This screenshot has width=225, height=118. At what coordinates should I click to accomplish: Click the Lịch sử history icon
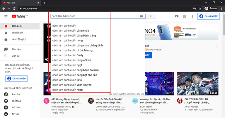6,56
